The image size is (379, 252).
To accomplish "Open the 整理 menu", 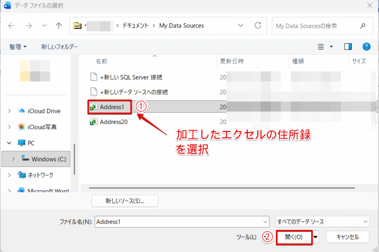I will coord(18,47).
